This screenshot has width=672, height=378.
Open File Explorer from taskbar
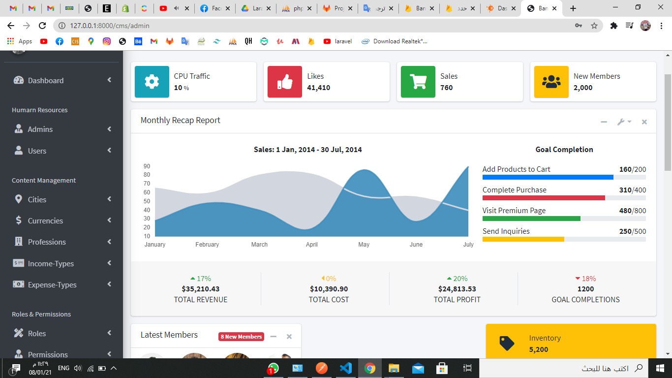click(394, 368)
